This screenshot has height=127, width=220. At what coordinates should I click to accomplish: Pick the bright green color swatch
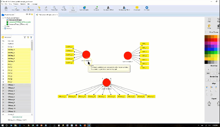(216, 52)
